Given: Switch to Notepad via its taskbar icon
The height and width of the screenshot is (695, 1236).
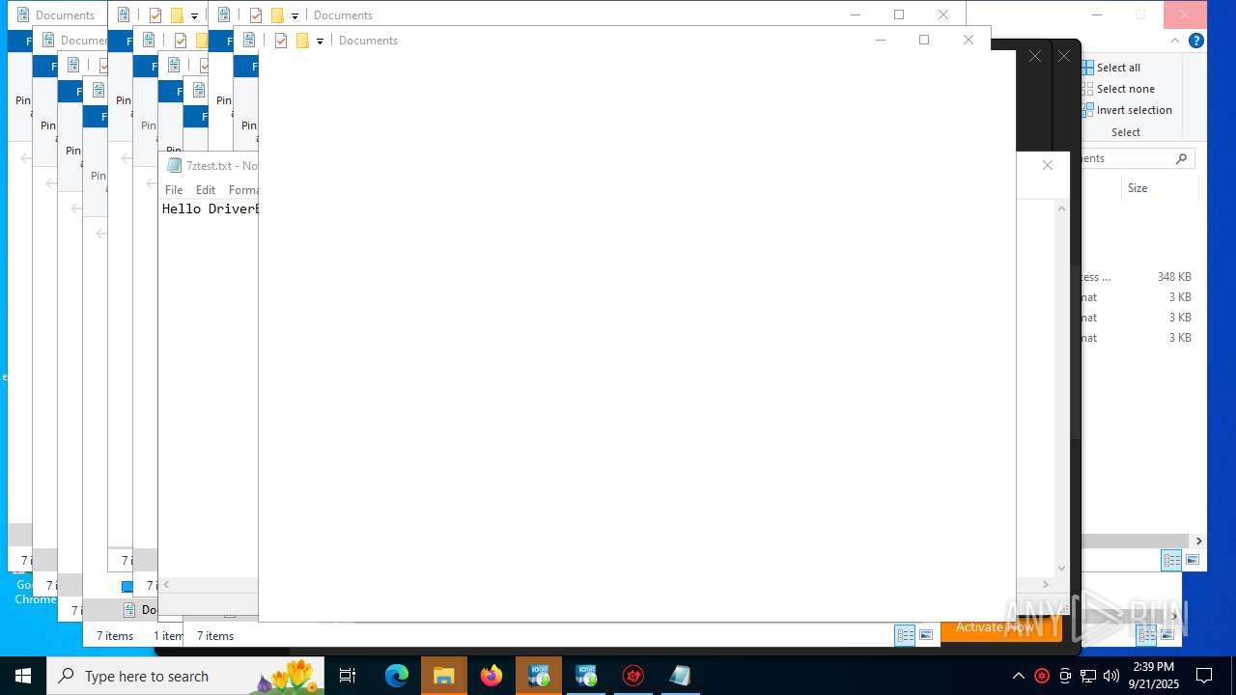Looking at the screenshot, I should pyautogui.click(x=681, y=676).
